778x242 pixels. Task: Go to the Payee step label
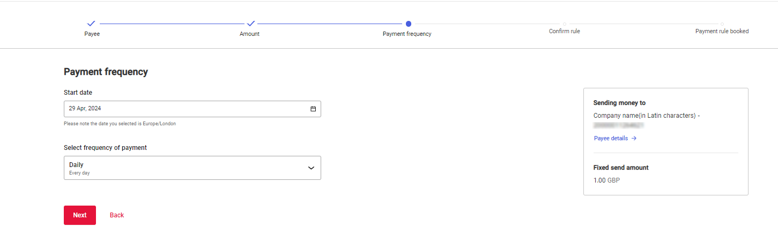point(92,34)
